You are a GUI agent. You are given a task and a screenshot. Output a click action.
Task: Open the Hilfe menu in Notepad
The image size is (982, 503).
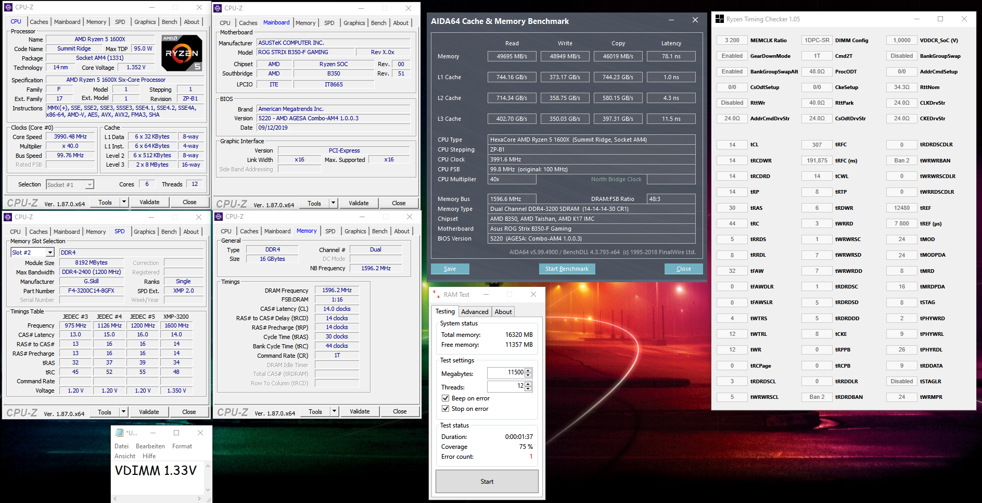point(149,456)
